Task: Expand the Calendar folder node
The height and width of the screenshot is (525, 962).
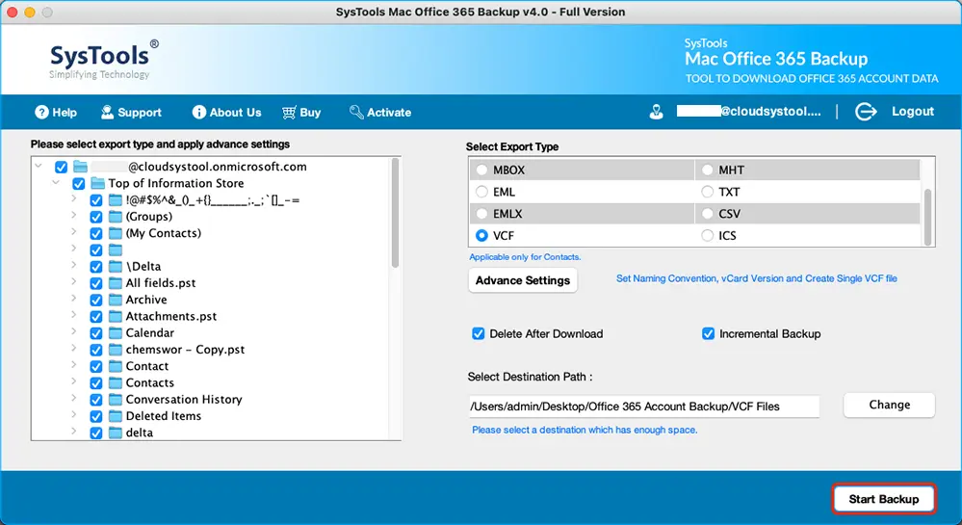Action: coord(73,331)
